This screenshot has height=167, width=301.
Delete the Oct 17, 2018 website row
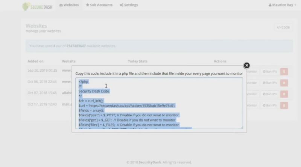(x=284, y=105)
